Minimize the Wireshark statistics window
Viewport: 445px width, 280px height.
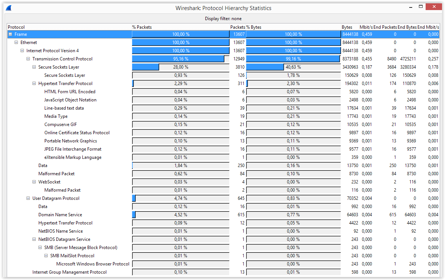point(410,7)
